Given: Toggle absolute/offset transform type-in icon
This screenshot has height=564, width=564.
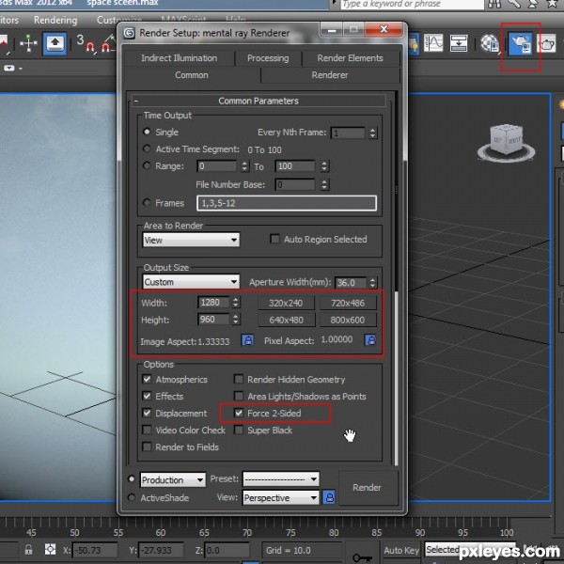Looking at the screenshot, I should tap(50, 549).
